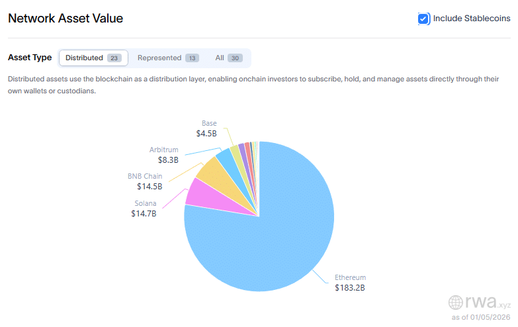Toggle the Include Stablecoins checkbox
The height and width of the screenshot is (327, 518).
[x=424, y=19]
